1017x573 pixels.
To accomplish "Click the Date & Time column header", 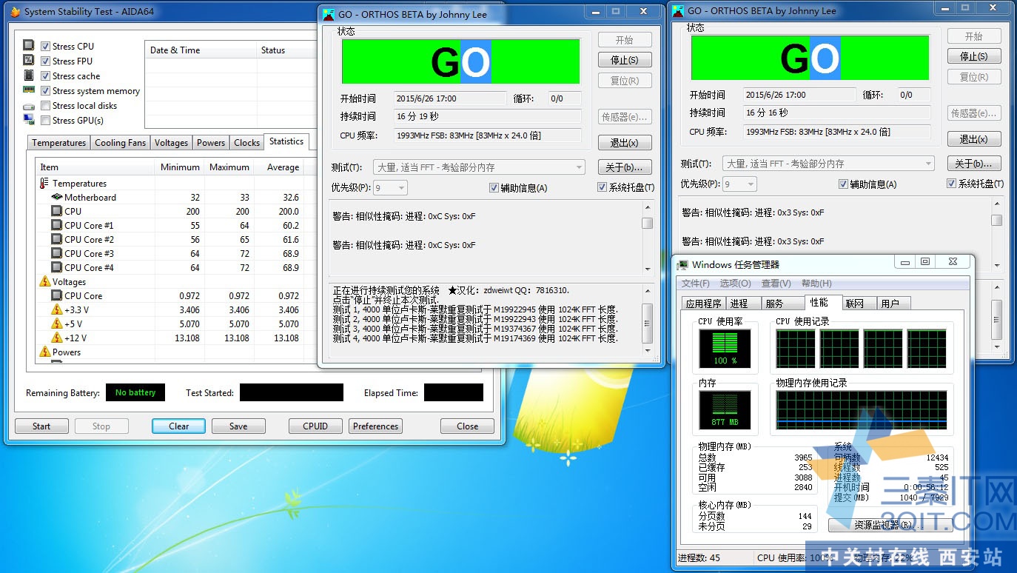I will coord(201,50).
